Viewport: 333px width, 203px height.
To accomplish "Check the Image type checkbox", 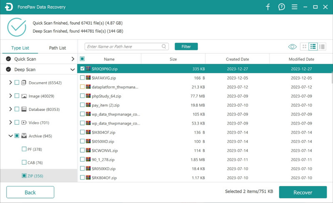I will point(17,96).
